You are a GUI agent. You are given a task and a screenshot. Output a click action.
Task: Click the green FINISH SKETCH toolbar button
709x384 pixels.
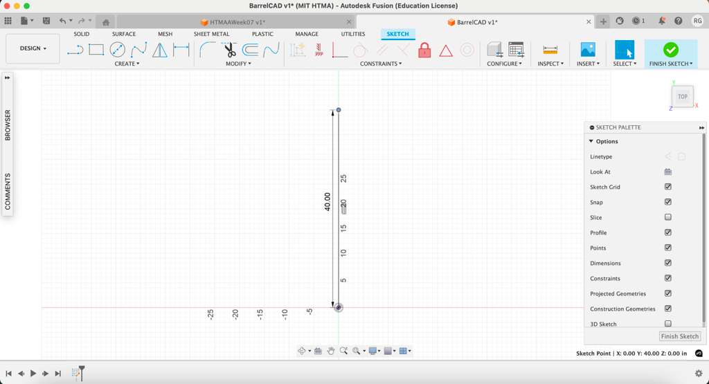tap(670, 53)
